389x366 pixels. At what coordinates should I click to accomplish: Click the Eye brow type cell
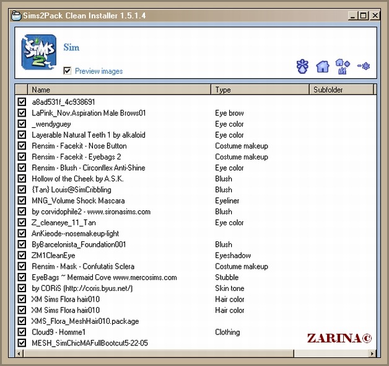pos(229,113)
